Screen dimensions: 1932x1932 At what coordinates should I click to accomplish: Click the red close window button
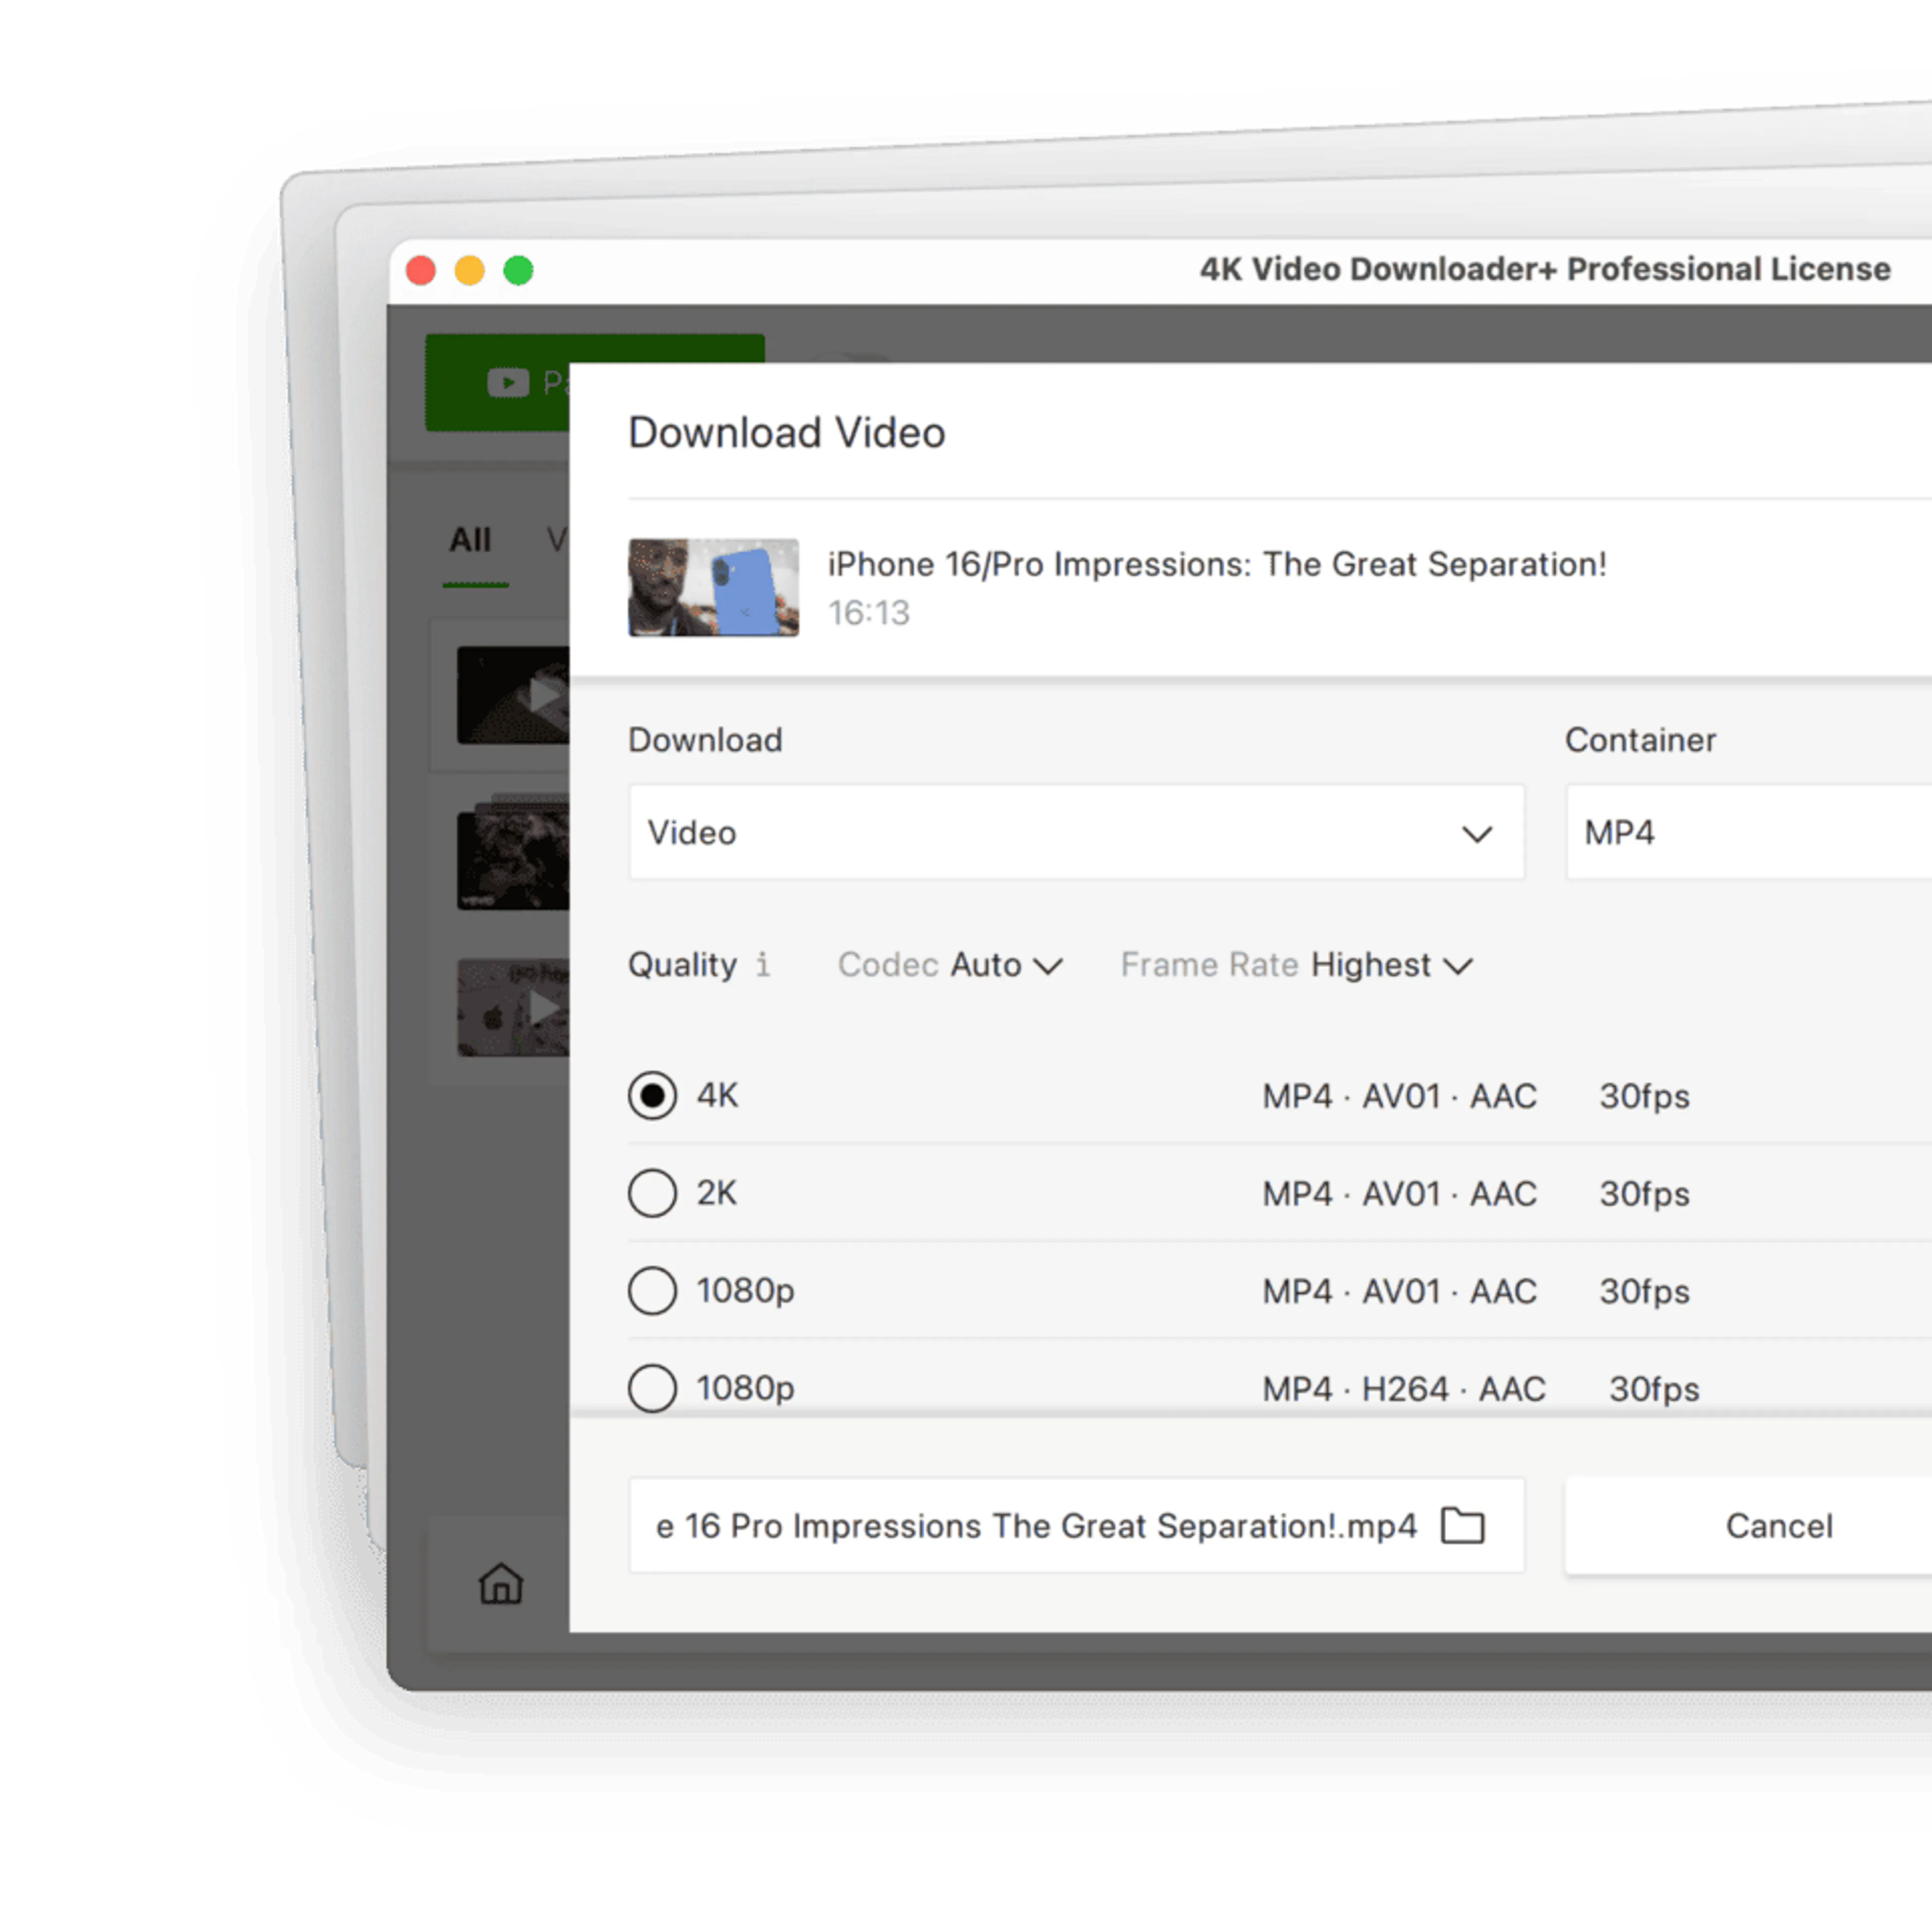421,270
